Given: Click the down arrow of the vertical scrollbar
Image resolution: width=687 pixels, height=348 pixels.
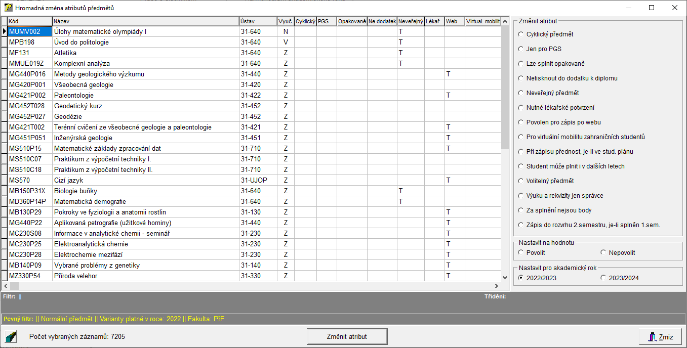Looking at the screenshot, I should (x=505, y=277).
